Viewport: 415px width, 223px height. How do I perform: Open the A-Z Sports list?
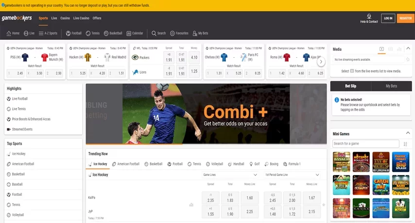coord(48,33)
